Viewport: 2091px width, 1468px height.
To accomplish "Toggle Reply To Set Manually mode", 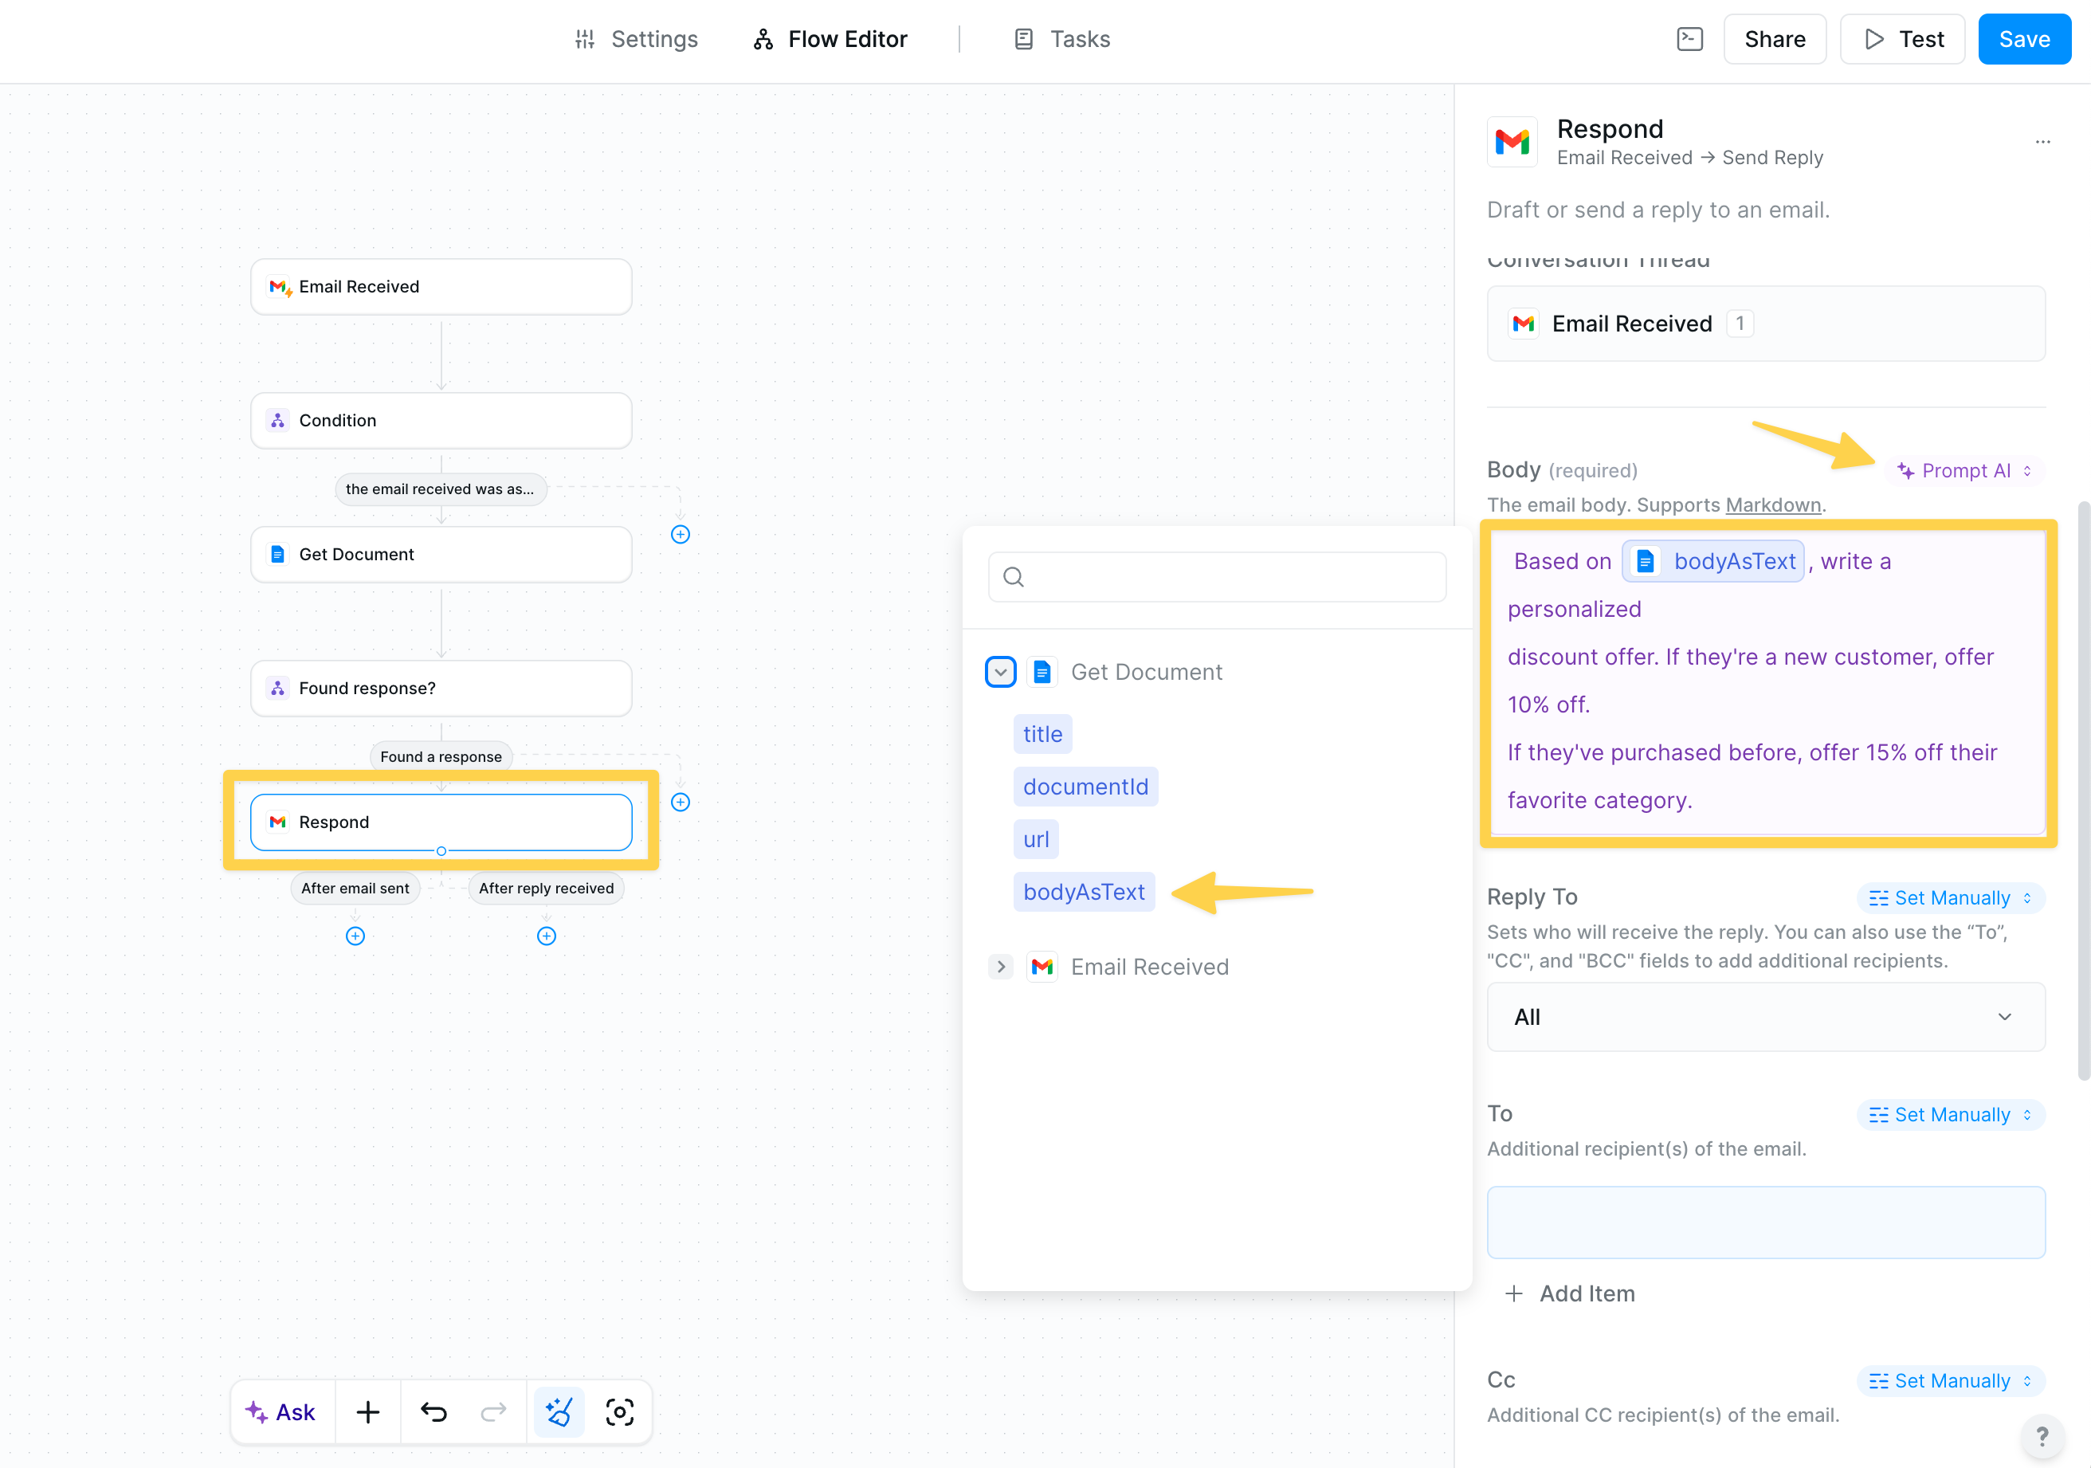I will click(1950, 898).
